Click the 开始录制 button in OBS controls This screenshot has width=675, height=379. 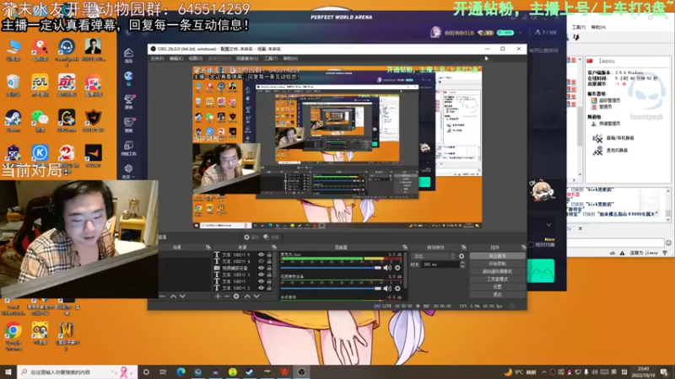(497, 264)
